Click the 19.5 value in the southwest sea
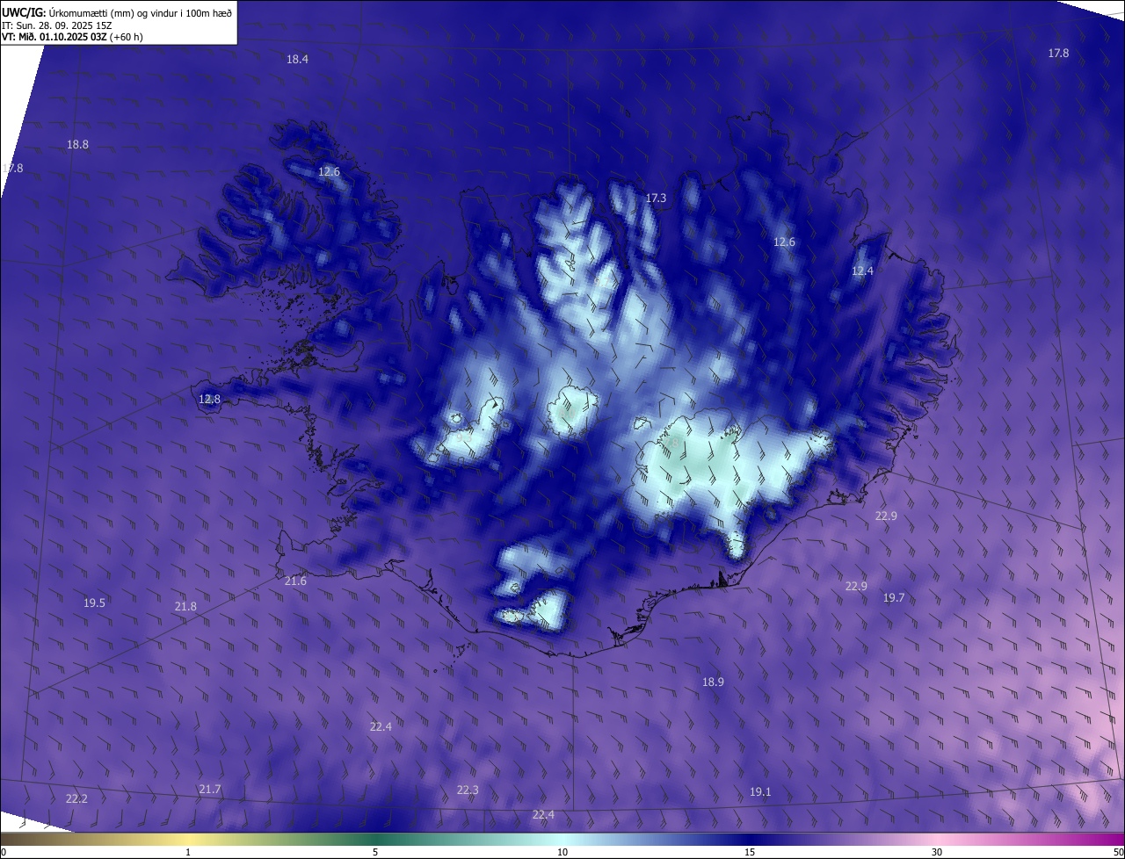The image size is (1125, 859). click(x=94, y=603)
